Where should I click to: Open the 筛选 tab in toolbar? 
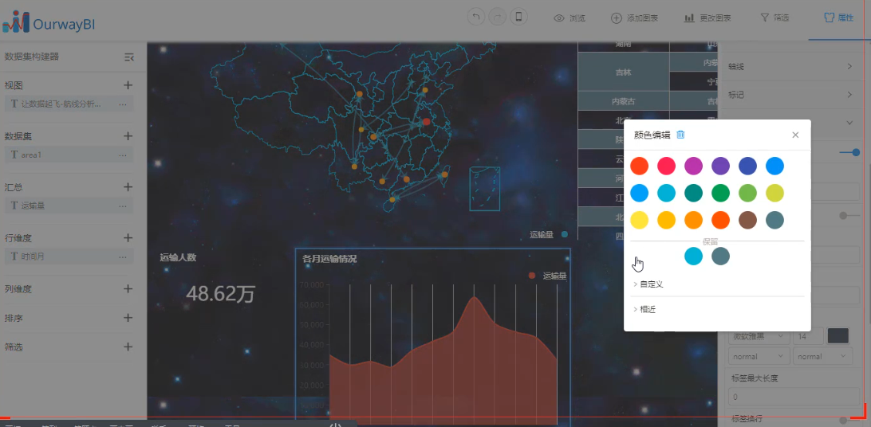pos(774,18)
